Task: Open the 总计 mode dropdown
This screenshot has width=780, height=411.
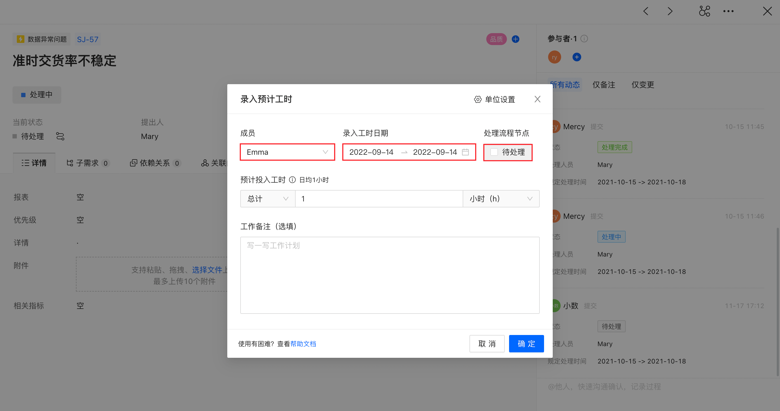Action: tap(267, 199)
